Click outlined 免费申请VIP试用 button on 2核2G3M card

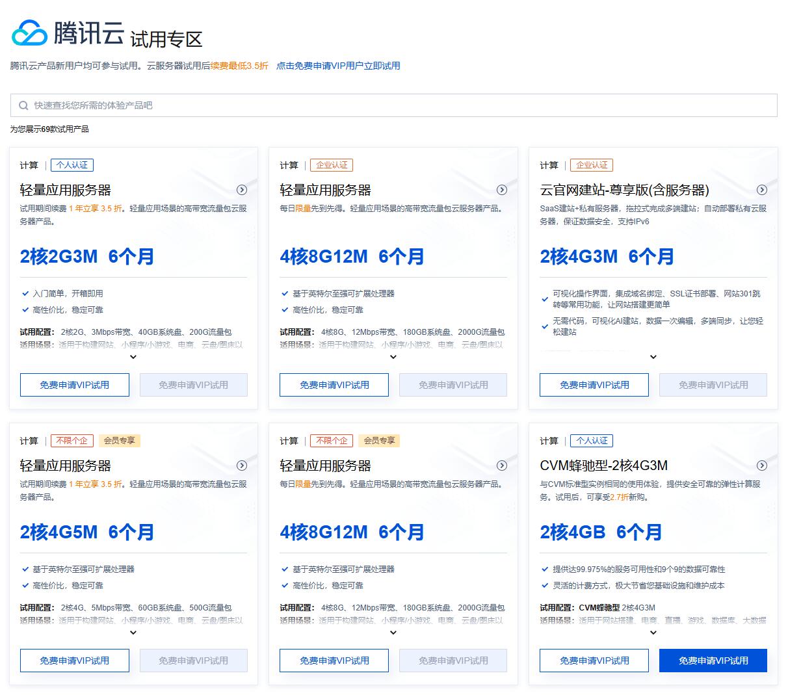75,385
